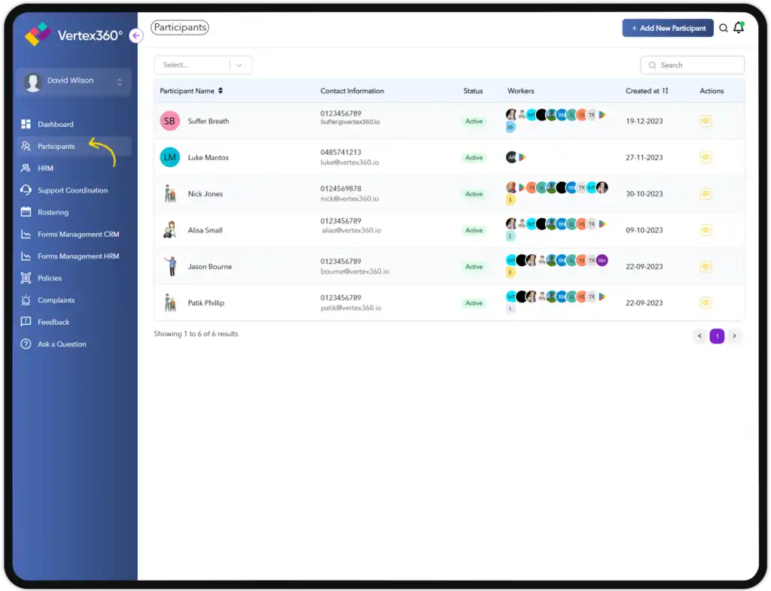Image resolution: width=771 pixels, height=591 pixels.
Task: Sort by Participant Name arrows icon
Action: pyautogui.click(x=221, y=91)
